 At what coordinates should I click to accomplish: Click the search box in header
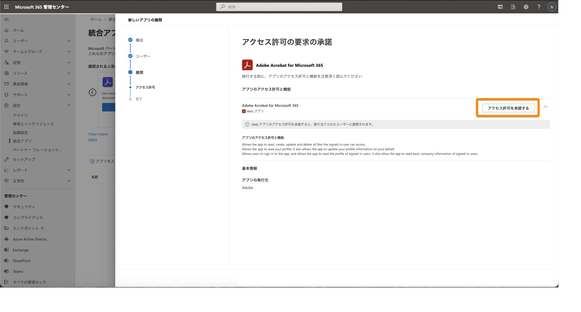(279, 7)
